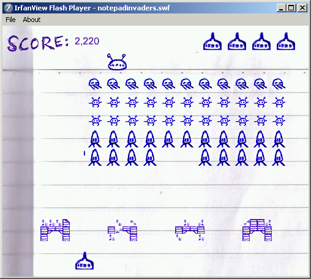
Task: Open the File menu
Action: point(10,20)
